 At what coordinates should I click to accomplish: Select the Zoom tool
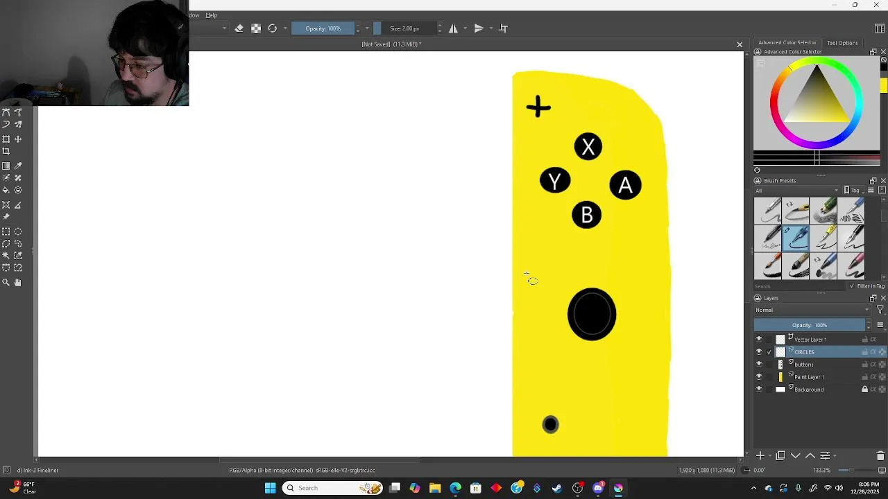coord(6,283)
